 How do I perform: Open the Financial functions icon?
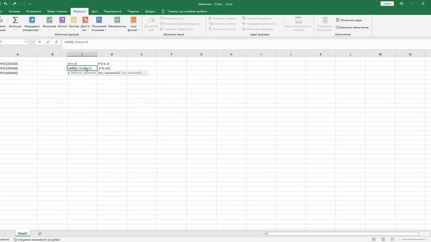[x=49, y=20]
